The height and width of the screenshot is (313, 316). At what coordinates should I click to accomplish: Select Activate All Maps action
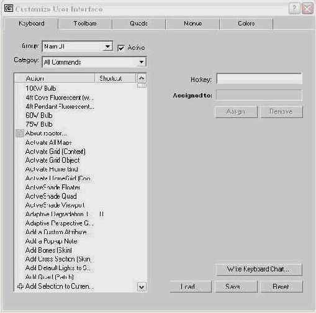coord(48,142)
